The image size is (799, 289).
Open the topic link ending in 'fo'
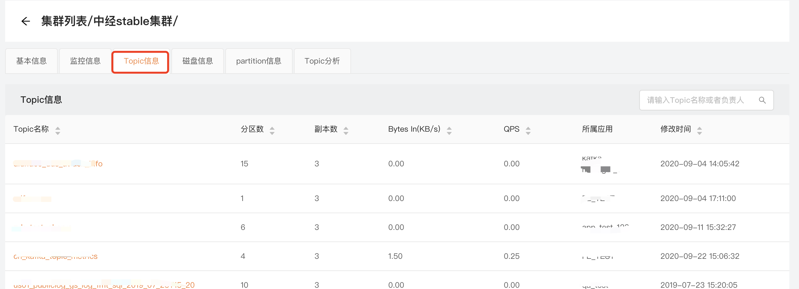[58, 164]
